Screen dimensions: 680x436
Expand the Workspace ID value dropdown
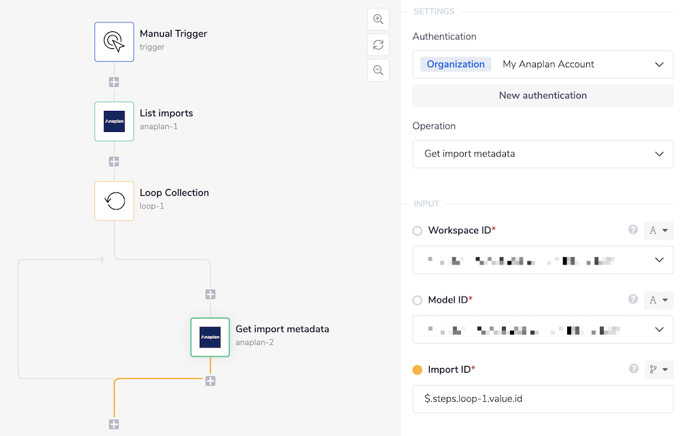click(658, 260)
